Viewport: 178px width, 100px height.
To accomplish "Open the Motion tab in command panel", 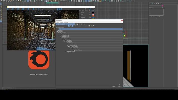I will click(x=157, y=4).
